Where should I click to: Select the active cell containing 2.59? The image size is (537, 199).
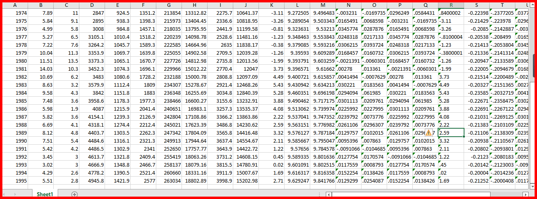coord(451,133)
